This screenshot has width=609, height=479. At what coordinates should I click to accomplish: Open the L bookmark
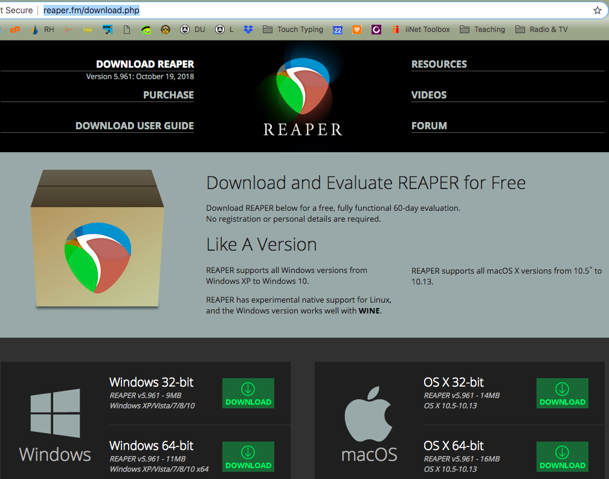point(225,30)
